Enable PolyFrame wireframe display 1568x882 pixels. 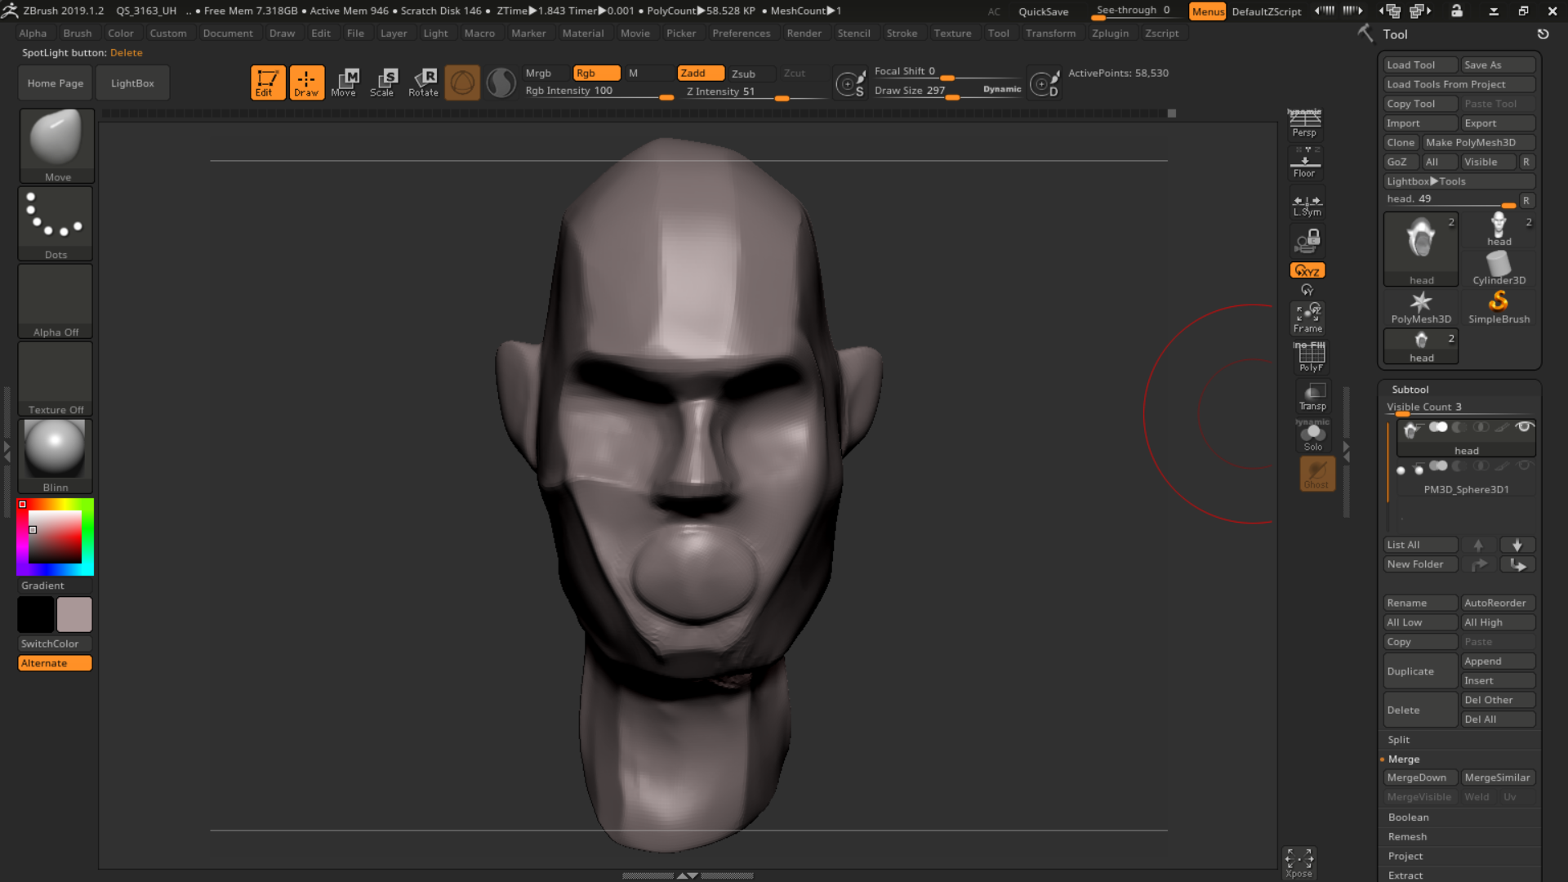click(1310, 356)
